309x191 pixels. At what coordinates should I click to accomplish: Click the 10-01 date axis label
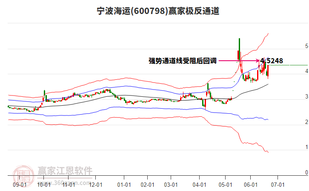click(x=44, y=185)
